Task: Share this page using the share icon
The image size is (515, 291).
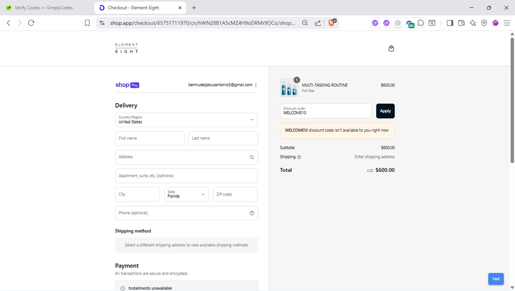Action: coord(318,23)
